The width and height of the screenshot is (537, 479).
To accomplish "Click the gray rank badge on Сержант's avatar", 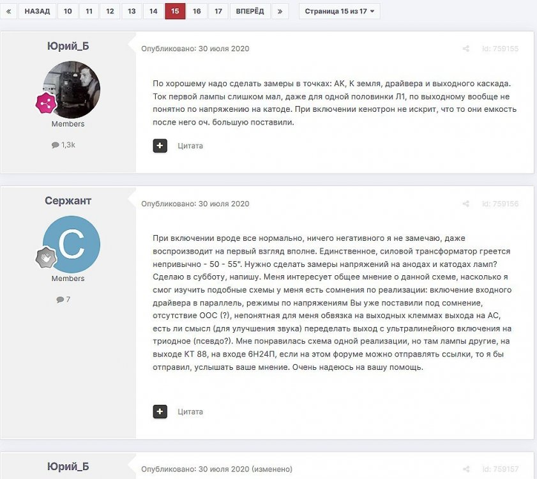I will 46,257.
